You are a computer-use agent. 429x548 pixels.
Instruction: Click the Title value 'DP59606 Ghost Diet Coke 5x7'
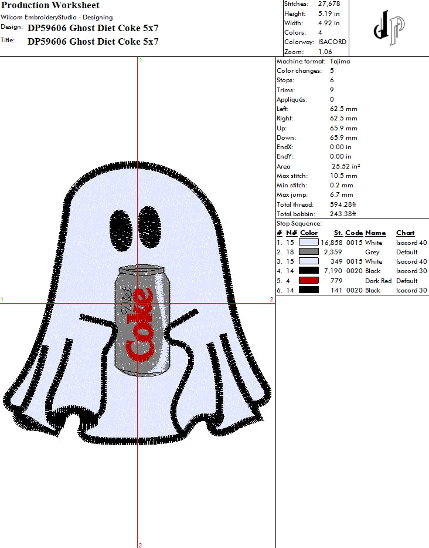coord(93,42)
